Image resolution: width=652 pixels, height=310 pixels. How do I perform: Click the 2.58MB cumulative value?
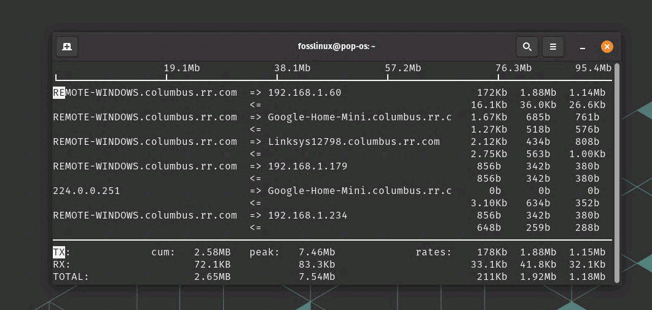pyautogui.click(x=213, y=252)
